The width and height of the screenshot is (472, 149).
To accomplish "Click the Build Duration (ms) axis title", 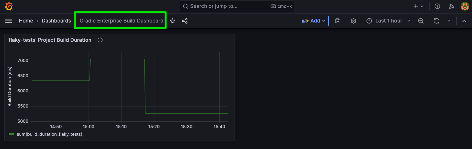I will [10, 87].
